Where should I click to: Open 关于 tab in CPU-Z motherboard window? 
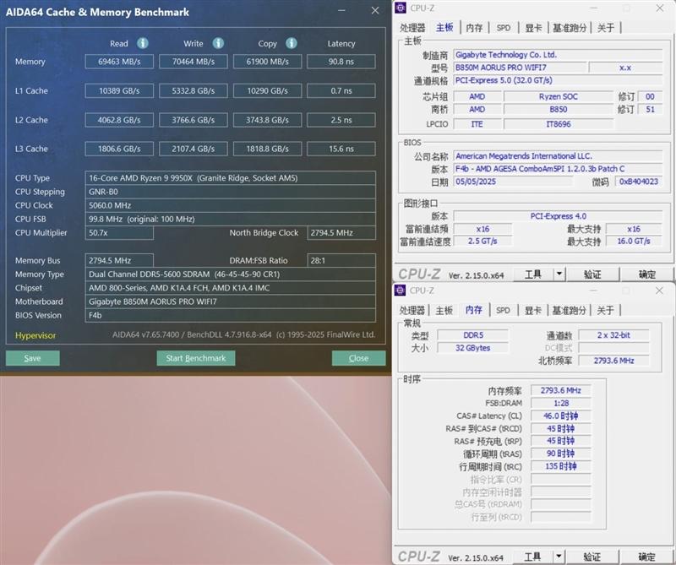click(x=606, y=28)
